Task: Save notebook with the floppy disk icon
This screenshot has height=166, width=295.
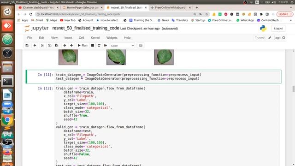Action: coord(27,46)
